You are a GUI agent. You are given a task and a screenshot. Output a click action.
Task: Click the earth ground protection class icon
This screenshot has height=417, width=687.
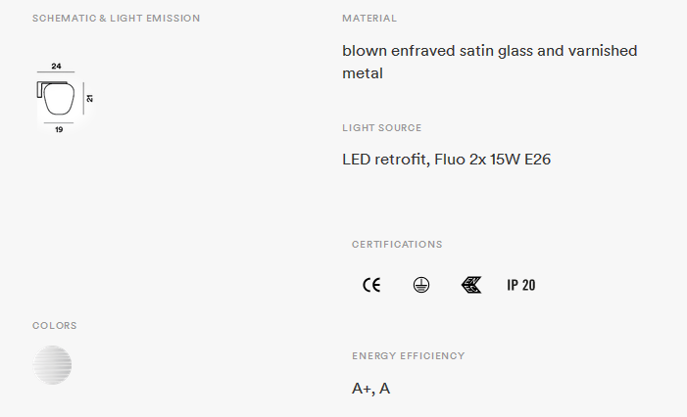421,285
